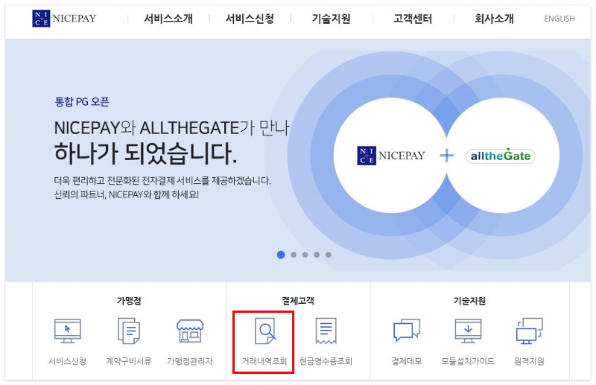Screen dimensions: 596x385
Task: Click the 현금영수증조회 receipt icon
Action: pyautogui.click(x=326, y=331)
